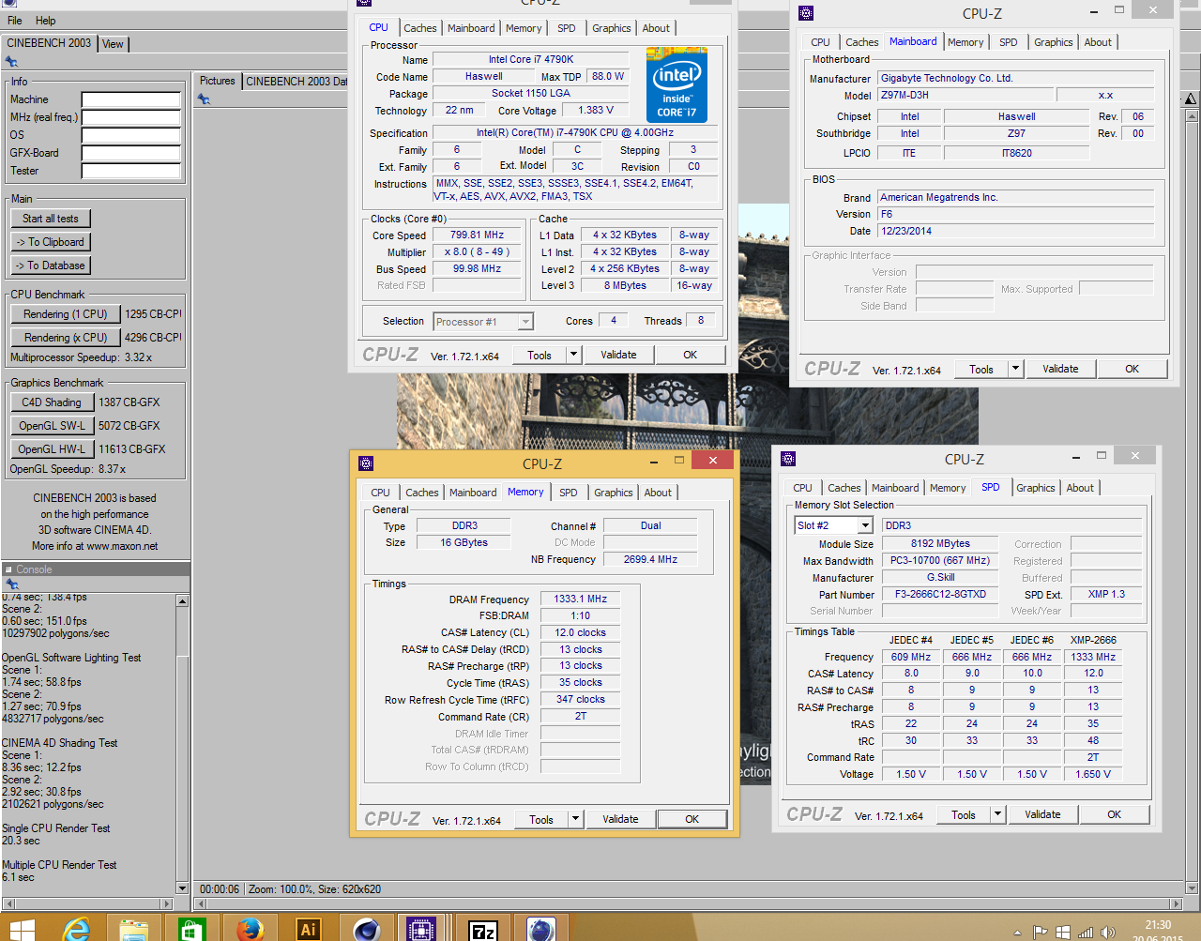Viewport: 1201px width, 941px height.
Task: Open network status tray icon
Action: point(1086,933)
